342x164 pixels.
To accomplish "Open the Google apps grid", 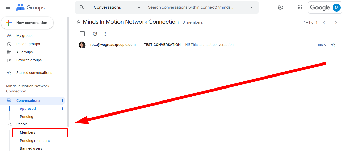I will point(300,7).
